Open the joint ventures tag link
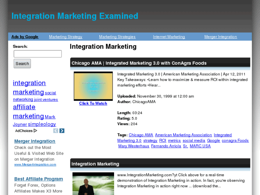Image resolution: width=260 pixels, height=195 pixels. coord(46,99)
